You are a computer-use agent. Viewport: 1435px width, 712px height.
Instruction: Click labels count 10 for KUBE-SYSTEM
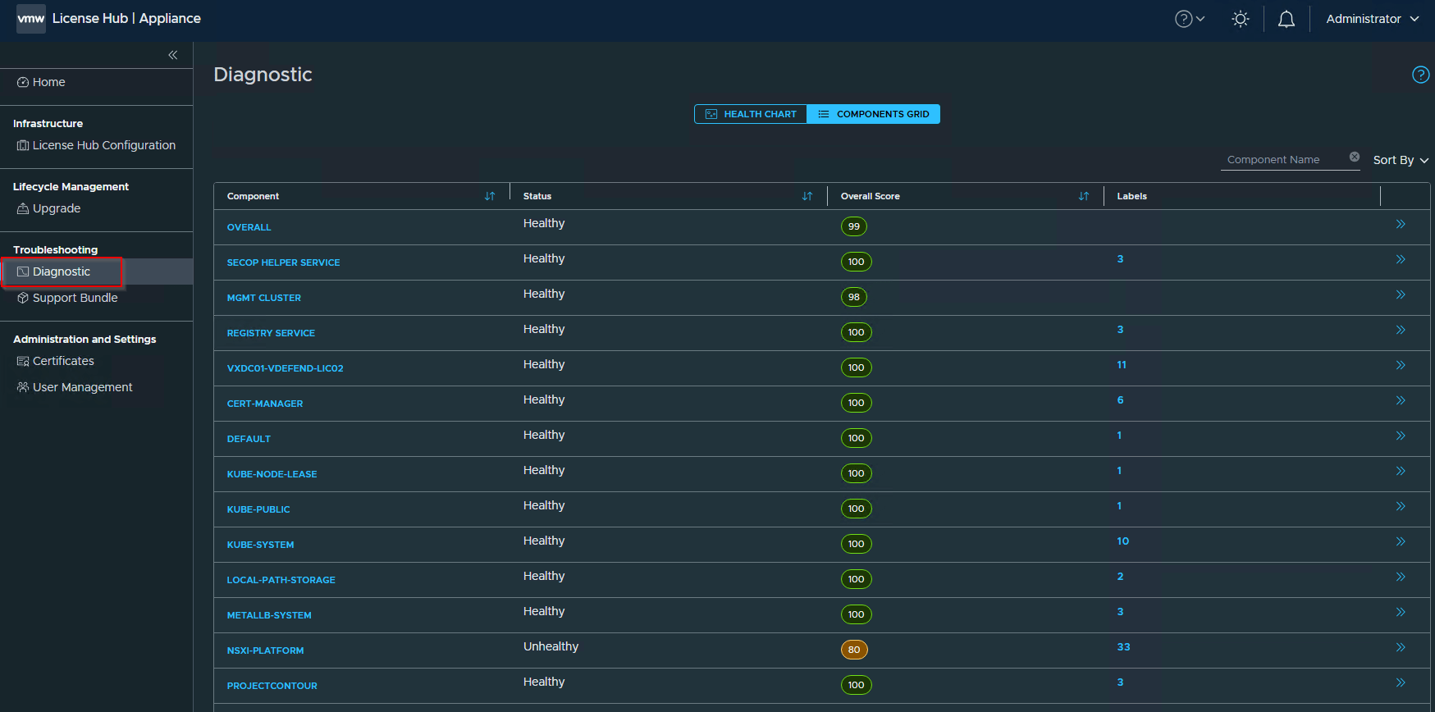coord(1122,541)
